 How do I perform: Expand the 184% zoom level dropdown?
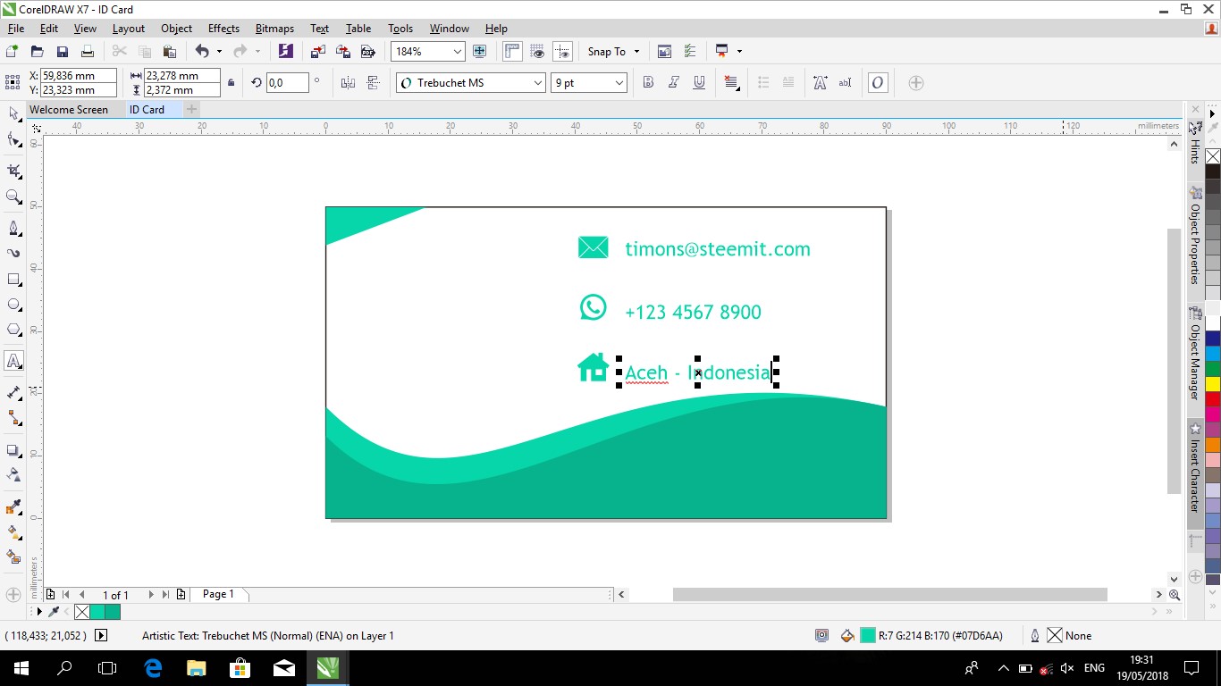click(x=457, y=52)
